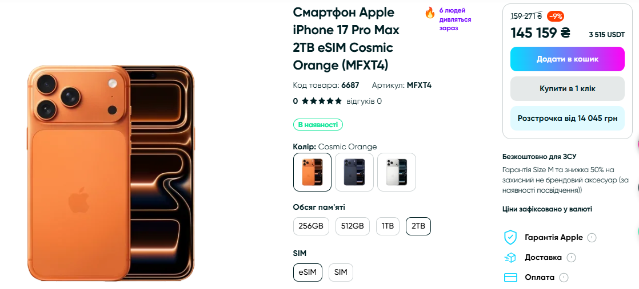Click the five-star rating icons

(322, 101)
